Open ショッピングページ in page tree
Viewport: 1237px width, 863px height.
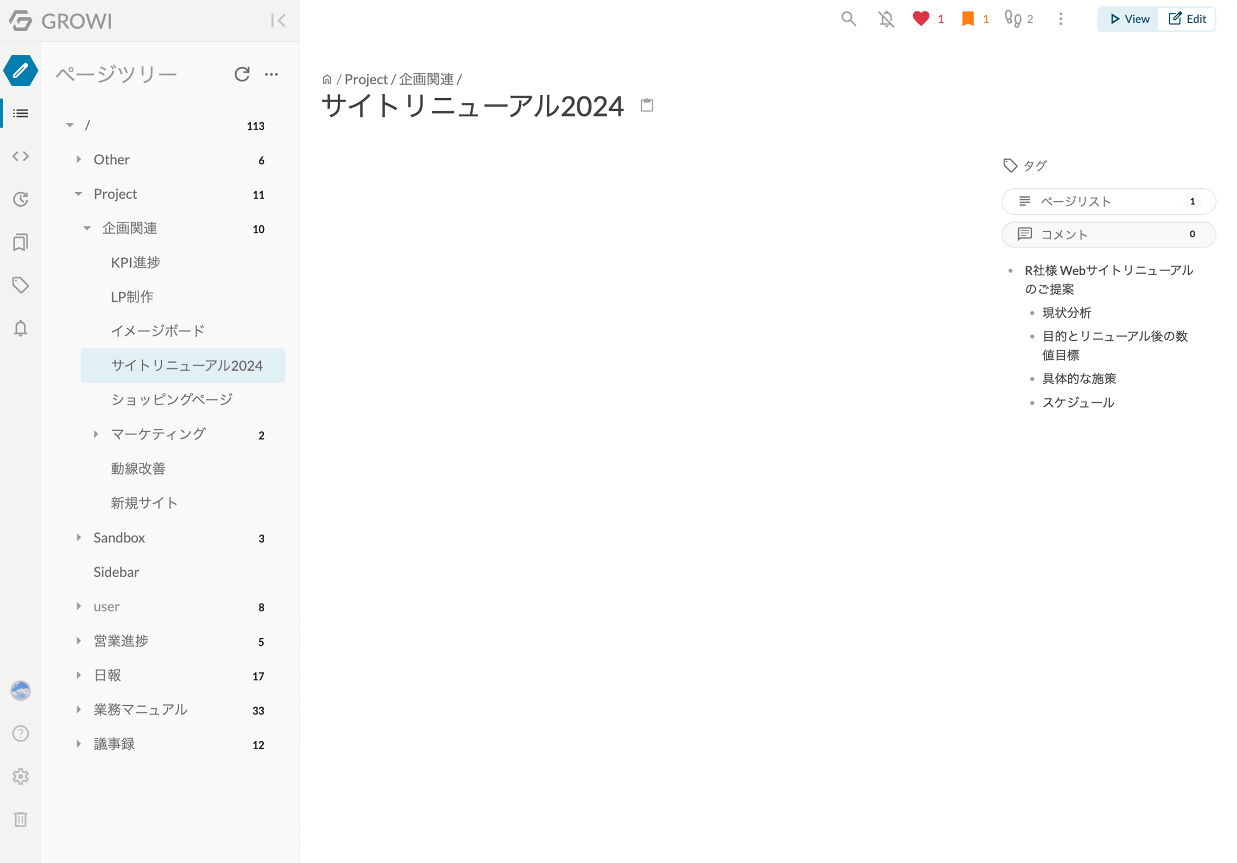coord(171,399)
